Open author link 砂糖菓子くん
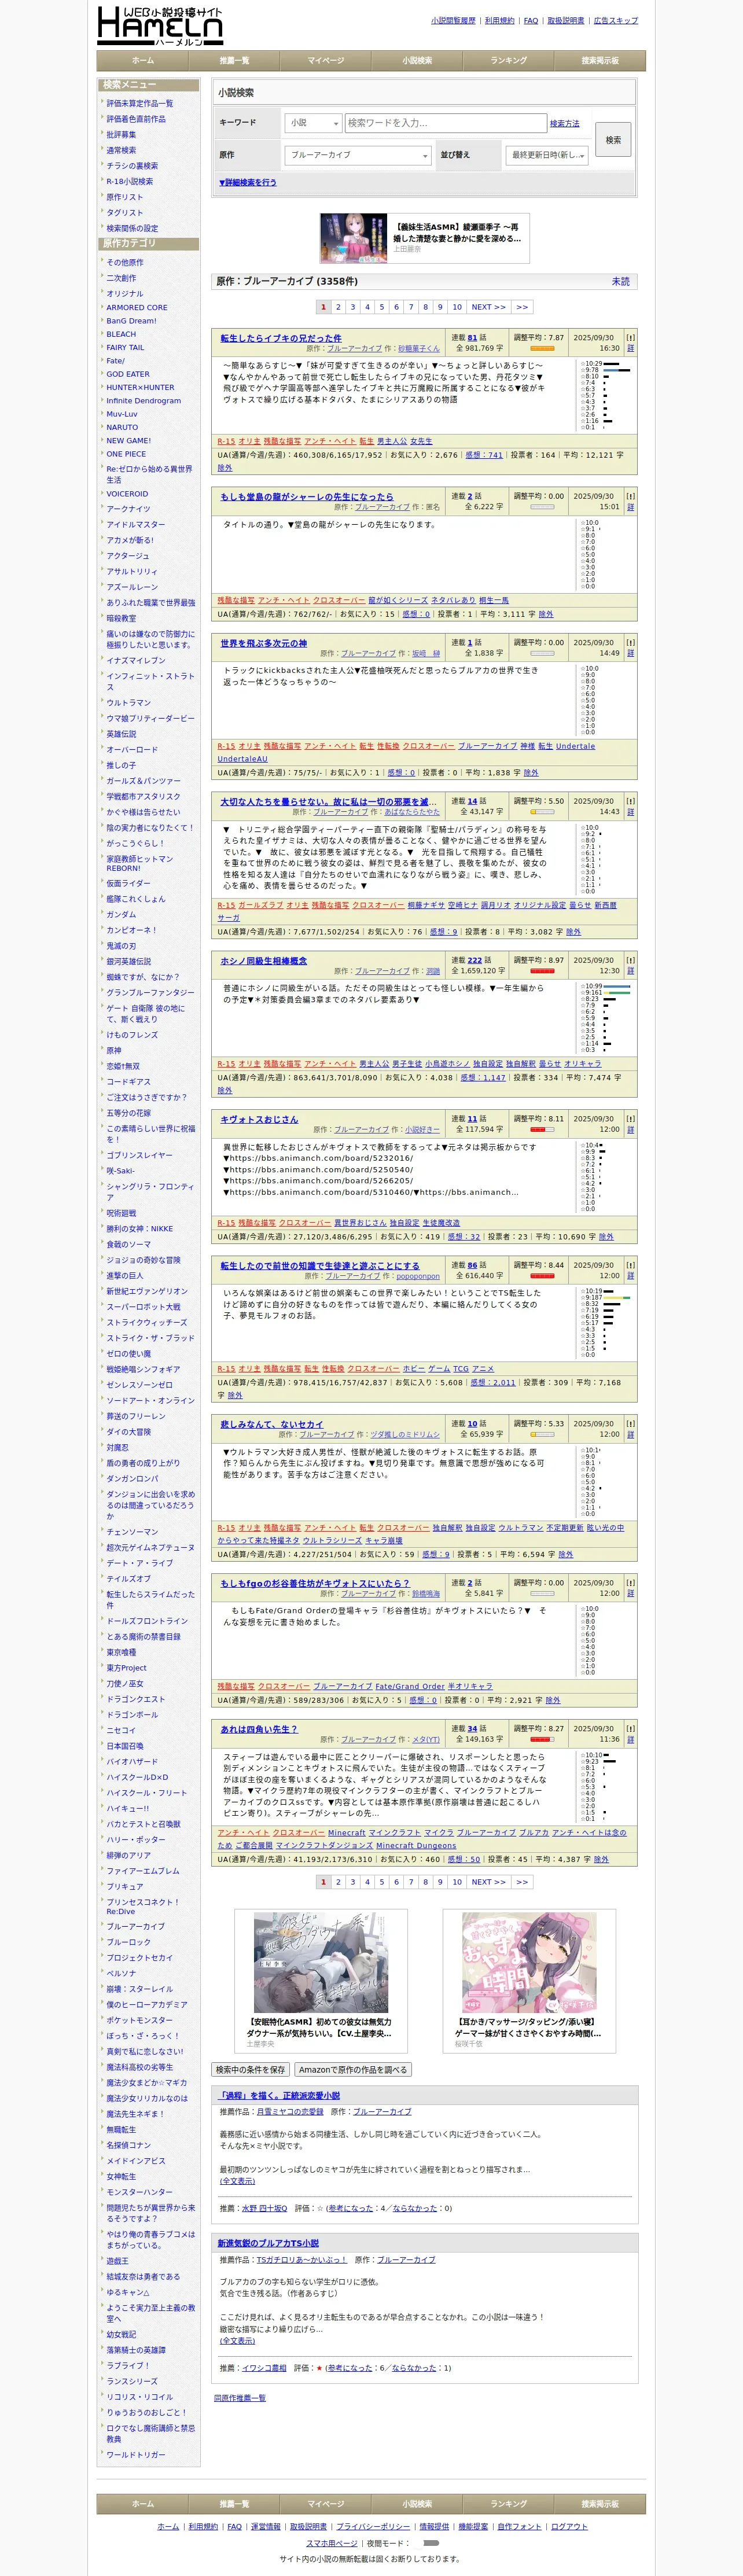Screen dimensions: 743x2576 coord(419,349)
